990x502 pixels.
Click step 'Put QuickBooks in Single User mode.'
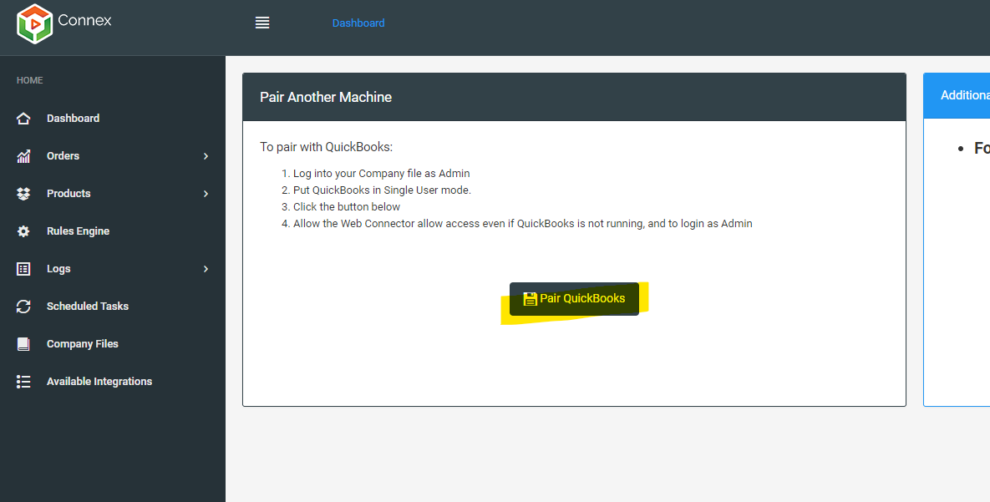(x=382, y=190)
